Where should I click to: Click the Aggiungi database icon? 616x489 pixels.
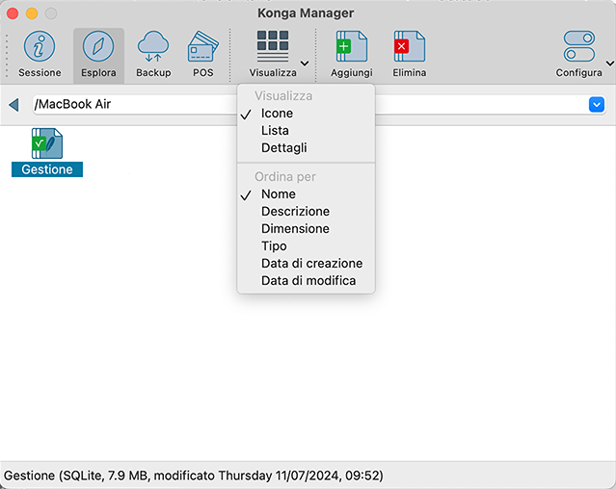[x=351, y=47]
